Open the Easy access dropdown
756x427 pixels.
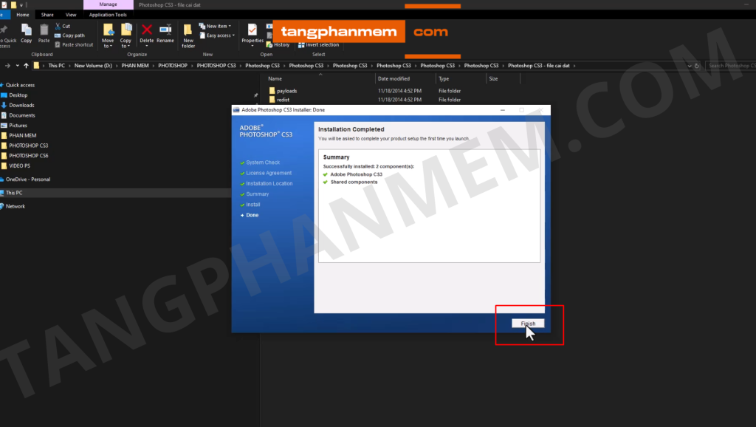point(219,35)
